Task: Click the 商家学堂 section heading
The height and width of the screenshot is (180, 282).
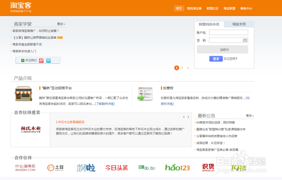Action: (x=23, y=24)
